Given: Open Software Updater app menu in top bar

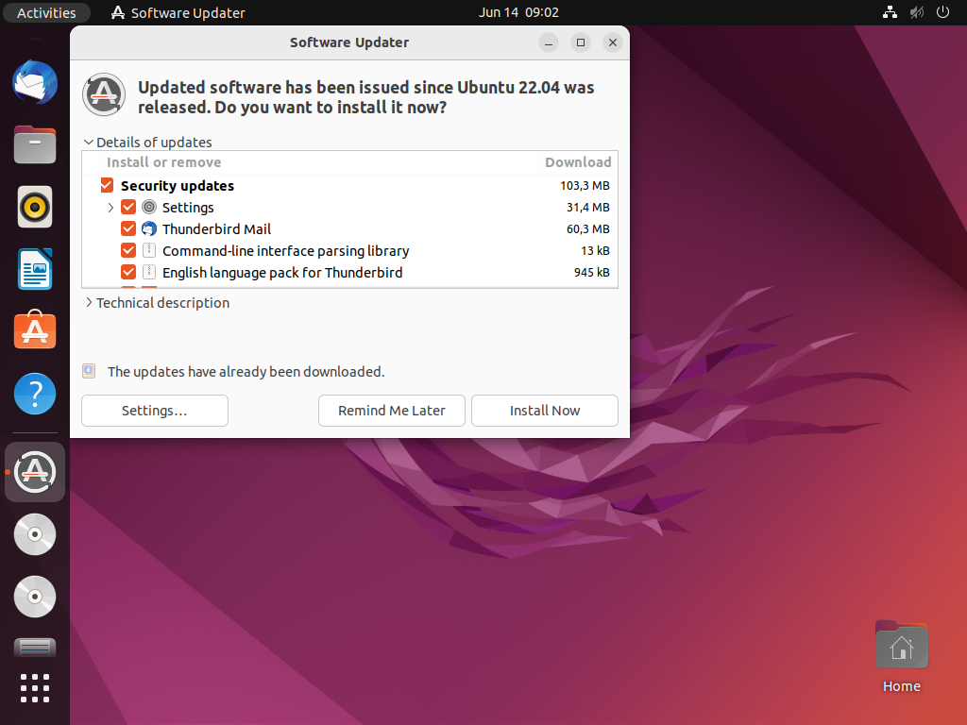Looking at the screenshot, I should (178, 12).
